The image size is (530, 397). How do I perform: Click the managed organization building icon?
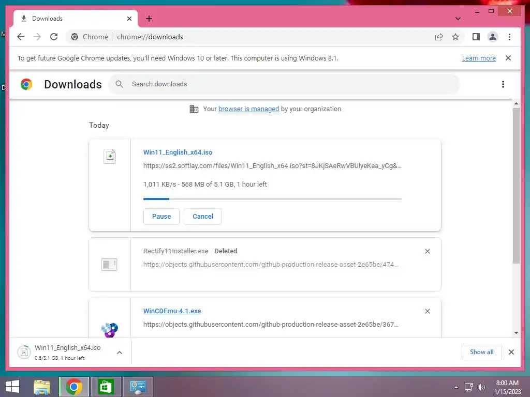pos(194,109)
